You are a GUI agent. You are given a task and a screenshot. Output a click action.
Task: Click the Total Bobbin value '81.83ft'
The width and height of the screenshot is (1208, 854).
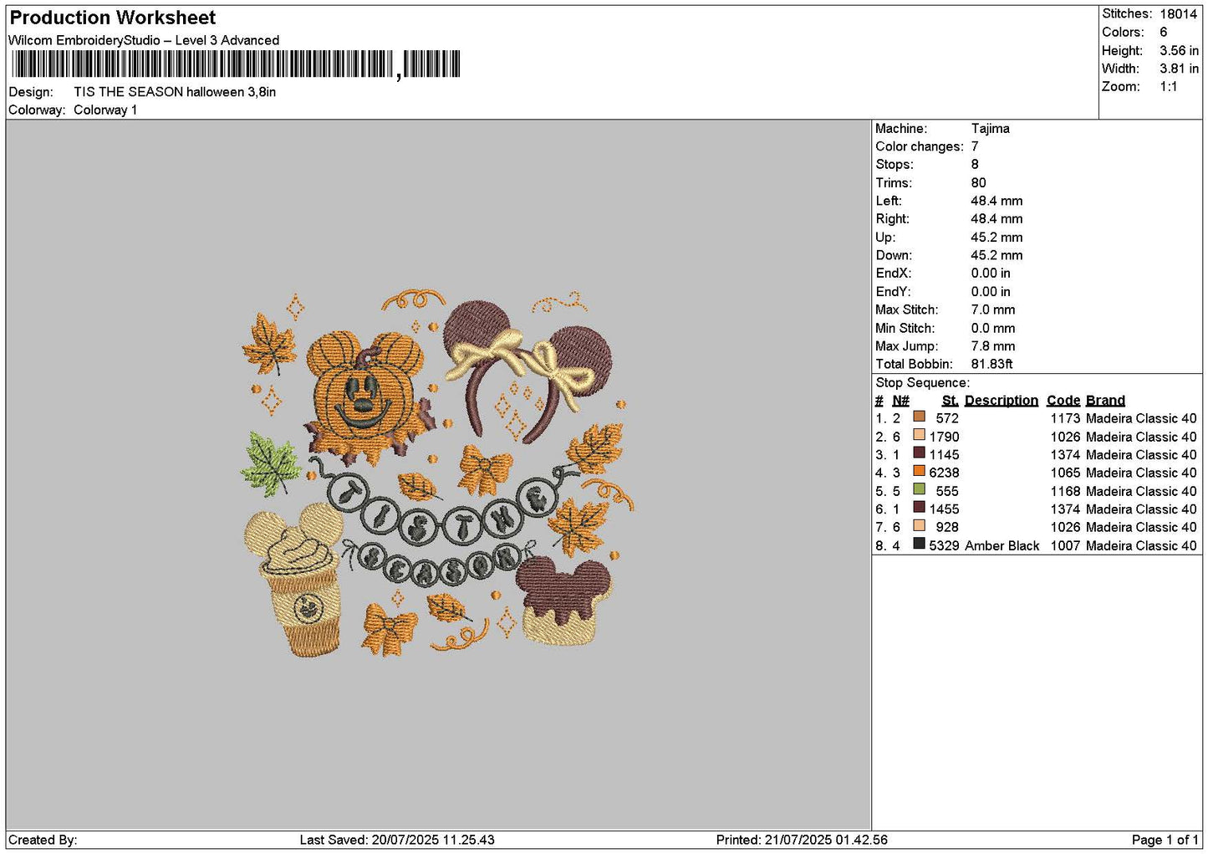991,365
